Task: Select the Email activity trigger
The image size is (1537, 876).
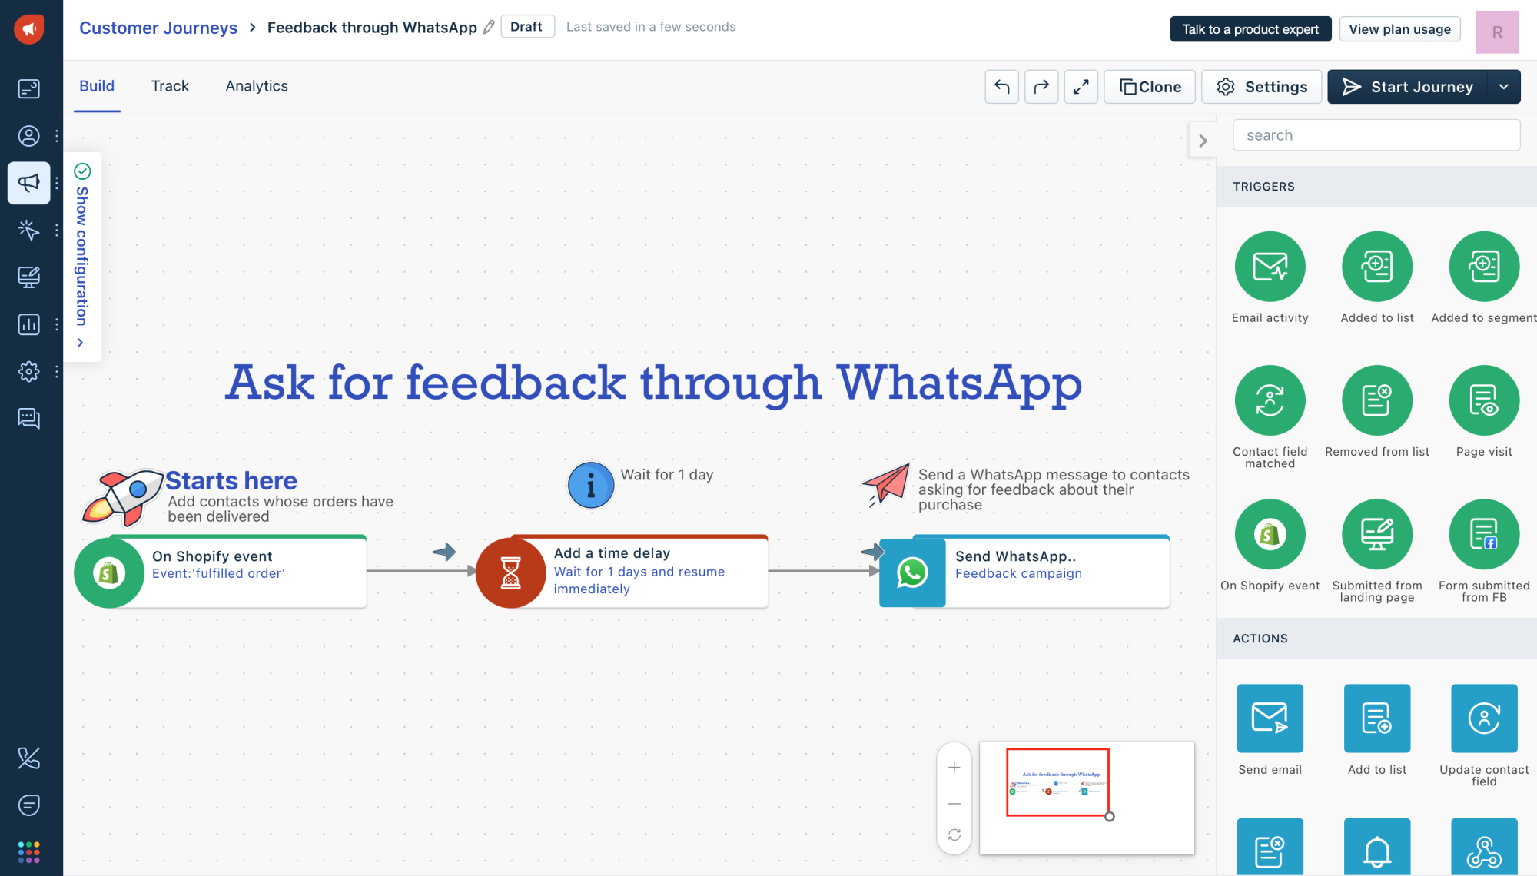Action: point(1269,267)
